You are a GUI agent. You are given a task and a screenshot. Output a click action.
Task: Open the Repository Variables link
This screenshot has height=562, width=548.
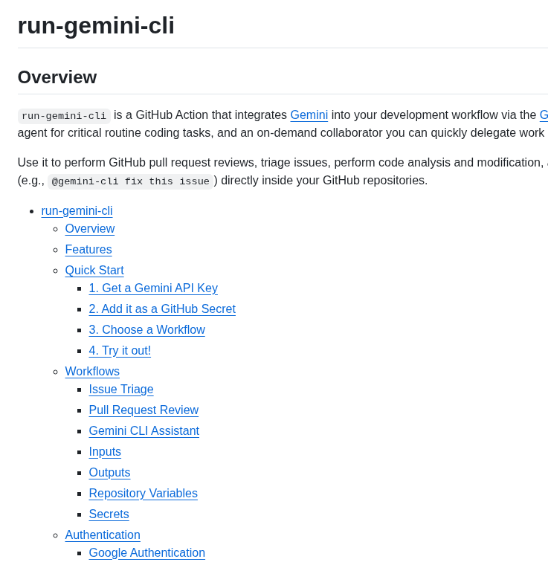[144, 493]
